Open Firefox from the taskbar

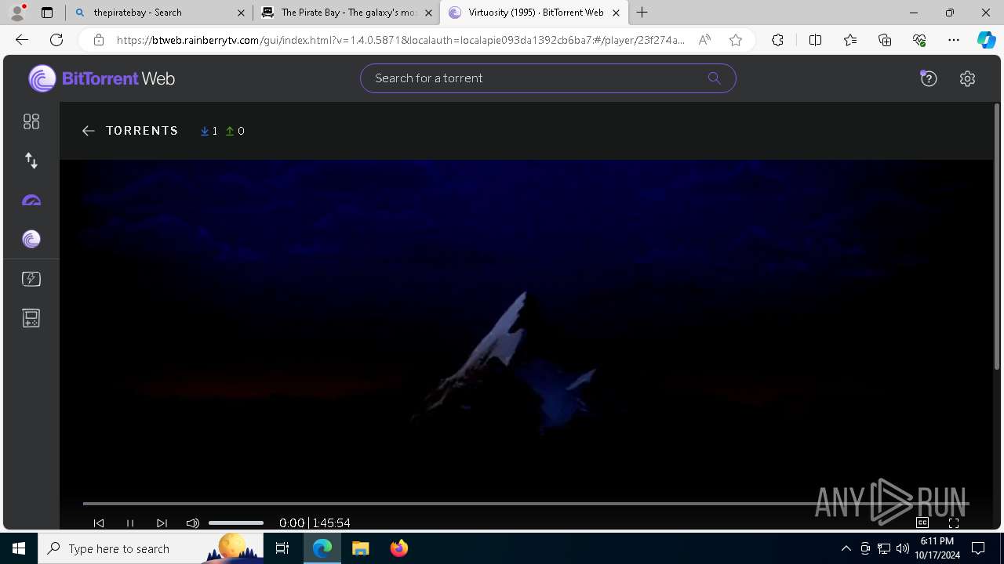coord(398,548)
